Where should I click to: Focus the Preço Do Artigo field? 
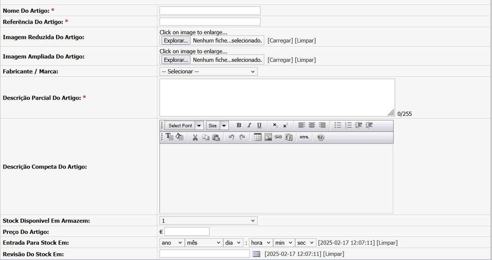[x=187, y=232]
